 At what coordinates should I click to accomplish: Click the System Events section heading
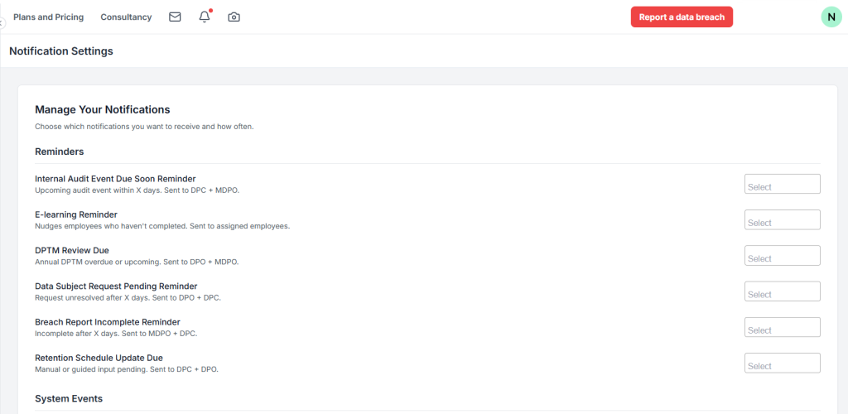click(69, 398)
